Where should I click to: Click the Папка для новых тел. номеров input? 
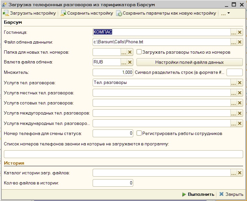click(x=107, y=52)
